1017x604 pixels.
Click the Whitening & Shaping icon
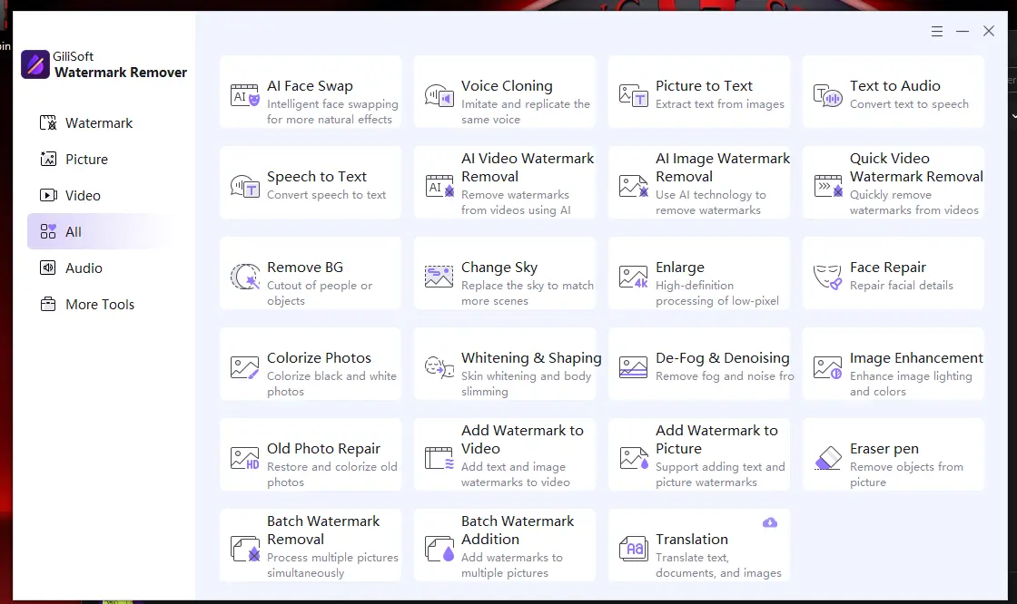[439, 367]
